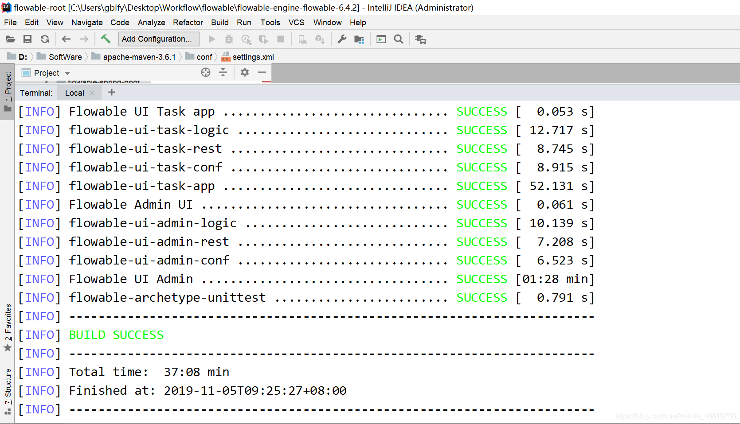Toggle the Z: Structure side tool window

pyautogui.click(x=8, y=391)
